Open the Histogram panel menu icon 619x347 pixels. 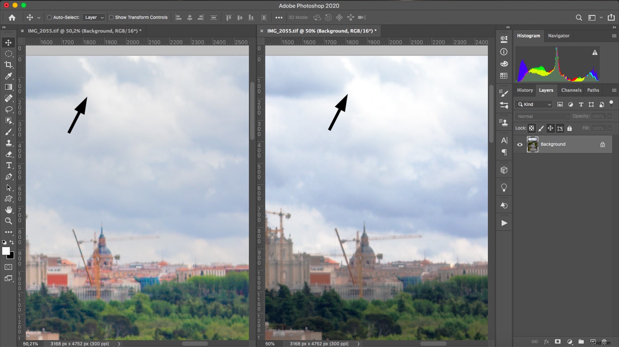(x=614, y=36)
